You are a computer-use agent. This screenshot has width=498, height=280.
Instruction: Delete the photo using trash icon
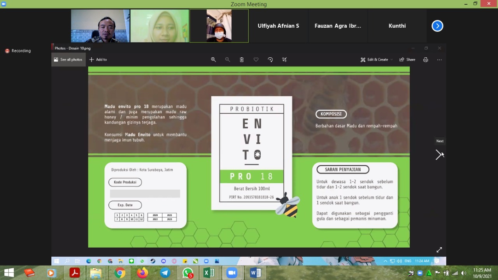click(x=242, y=60)
